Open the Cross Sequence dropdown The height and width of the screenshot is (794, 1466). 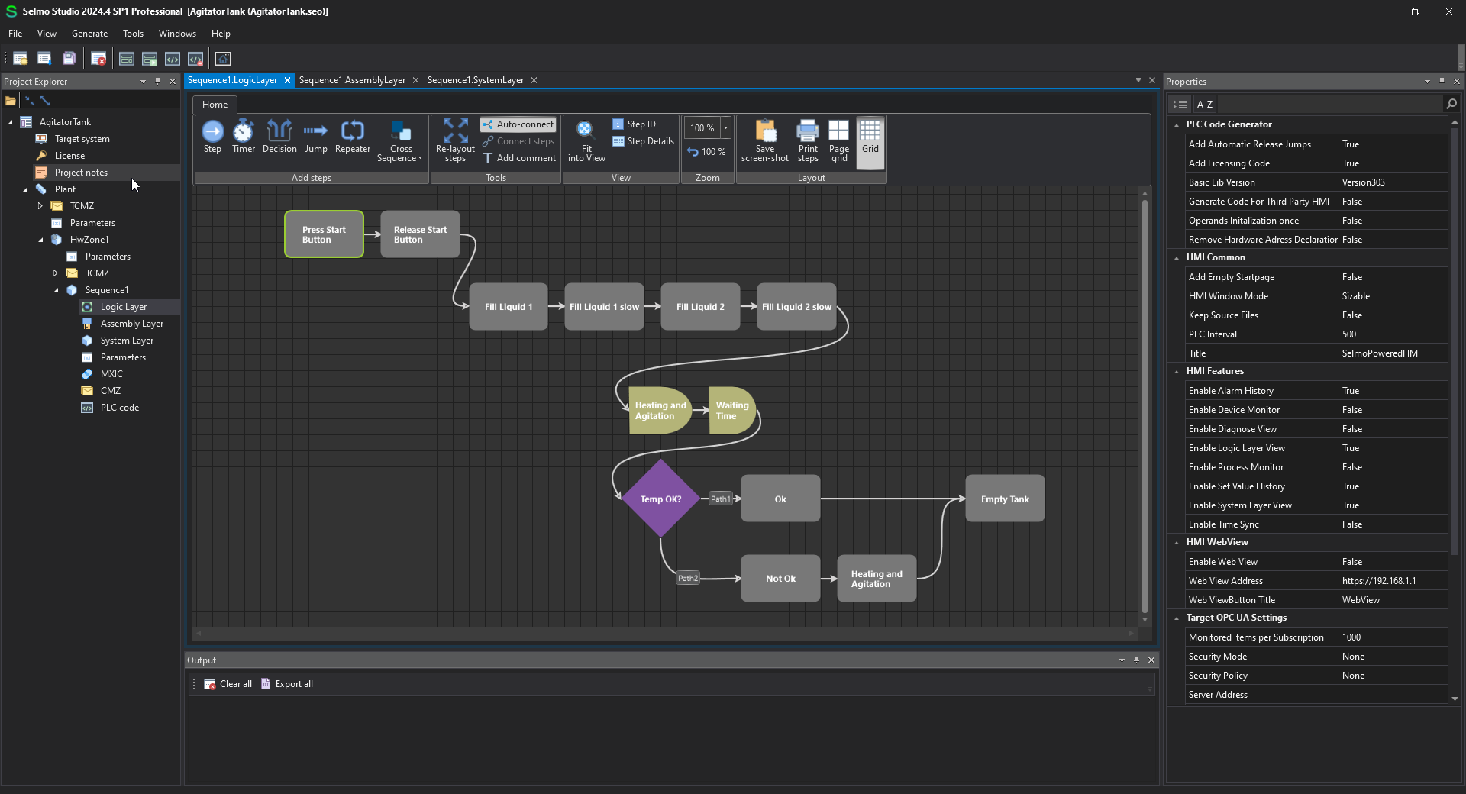[x=400, y=142]
